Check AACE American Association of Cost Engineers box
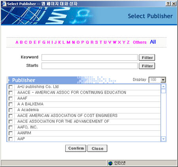 (11, 116)
